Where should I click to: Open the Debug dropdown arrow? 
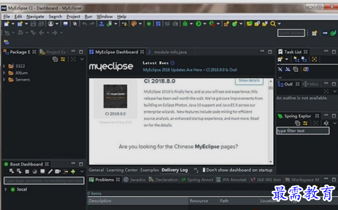coord(191,23)
